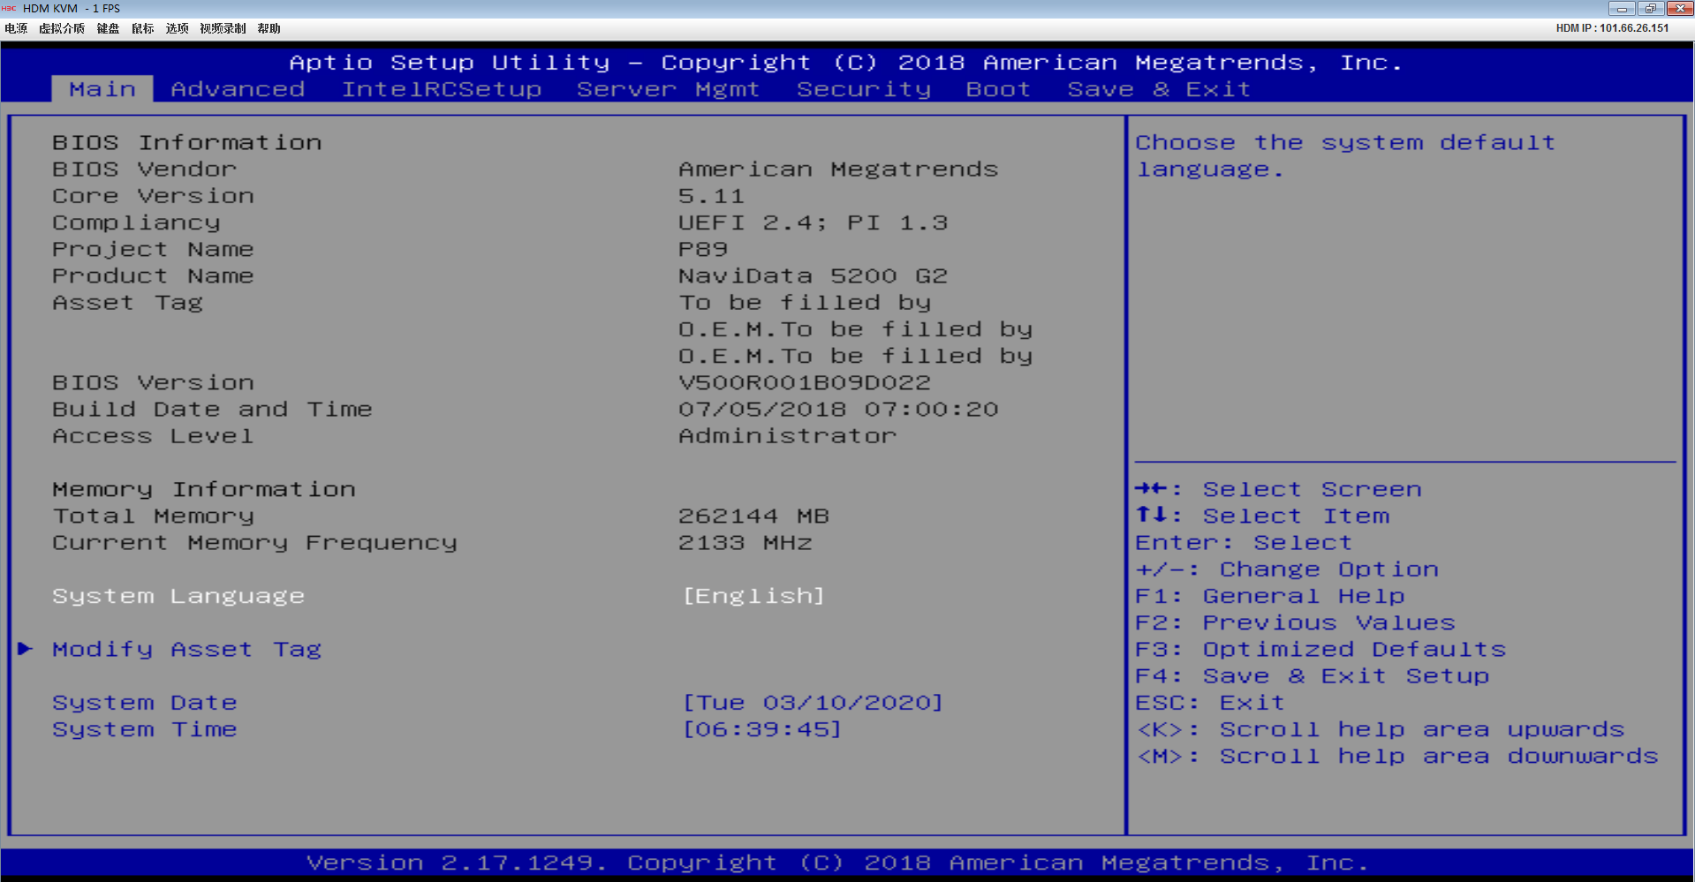Edit the time field [06:39:45]

pyautogui.click(x=762, y=729)
